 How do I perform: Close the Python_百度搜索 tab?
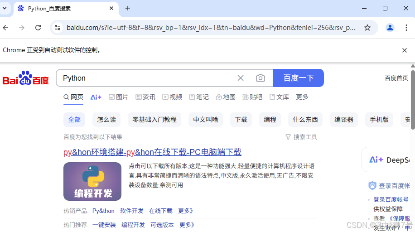[x=111, y=8]
